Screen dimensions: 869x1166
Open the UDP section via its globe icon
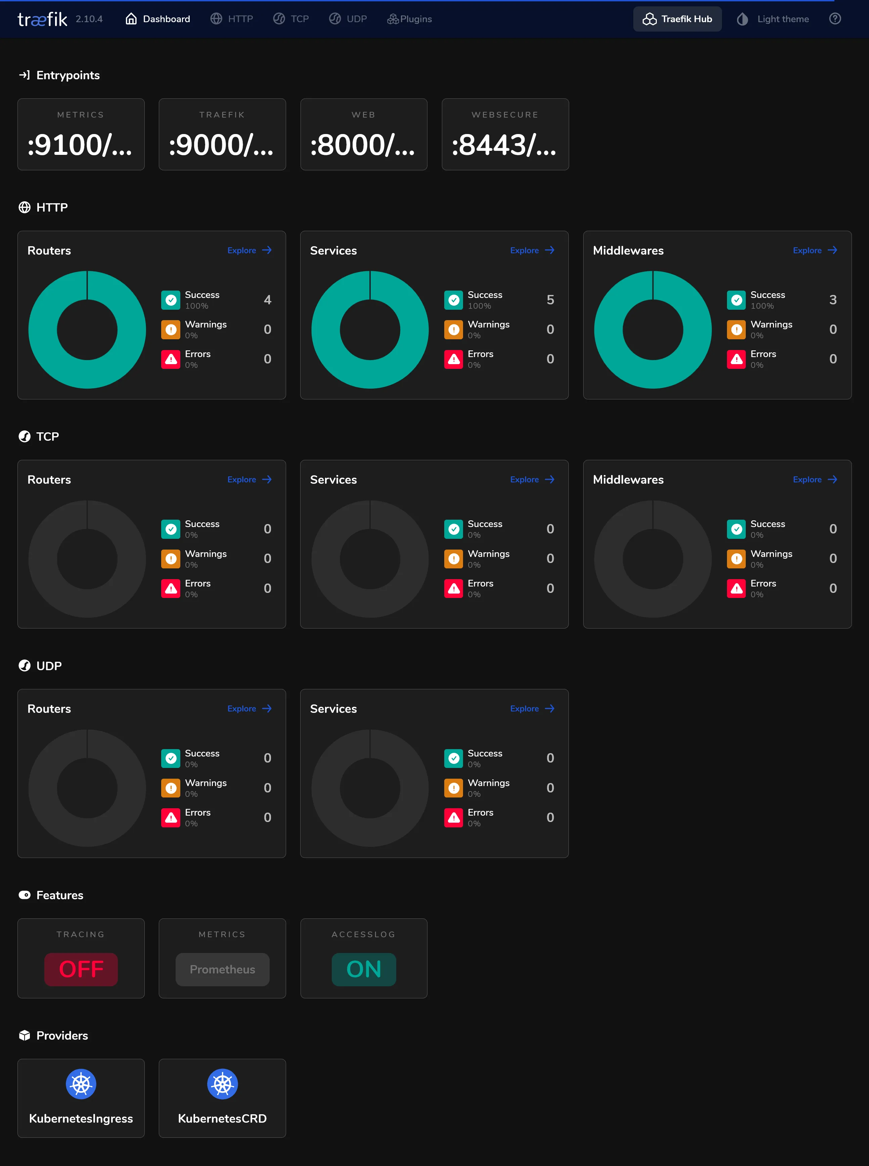click(x=335, y=18)
